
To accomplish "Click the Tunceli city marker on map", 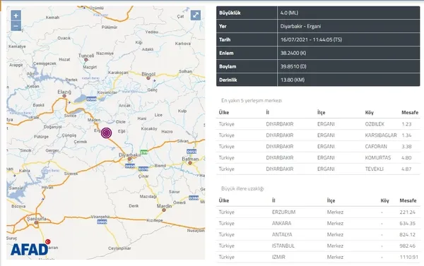I will click(x=86, y=60).
